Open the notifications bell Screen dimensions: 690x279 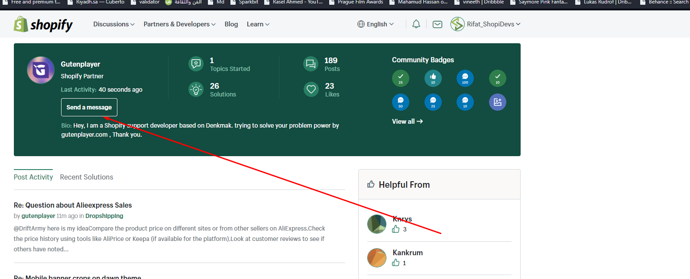click(x=416, y=24)
